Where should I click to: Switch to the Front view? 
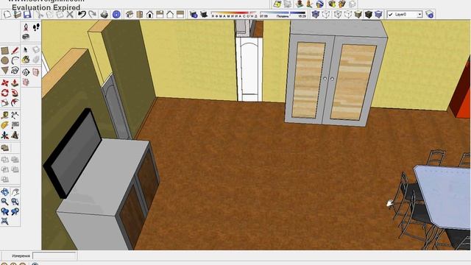click(149, 14)
